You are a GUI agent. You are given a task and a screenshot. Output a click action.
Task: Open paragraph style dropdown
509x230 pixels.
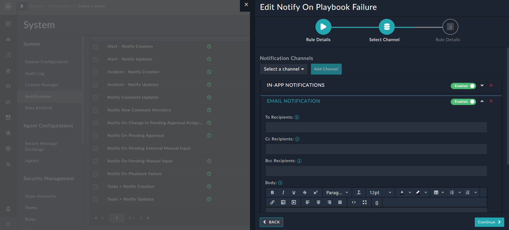pyautogui.click(x=337, y=193)
